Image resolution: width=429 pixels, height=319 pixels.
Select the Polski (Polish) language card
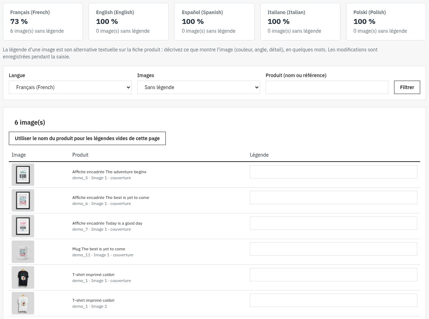tap(386, 21)
